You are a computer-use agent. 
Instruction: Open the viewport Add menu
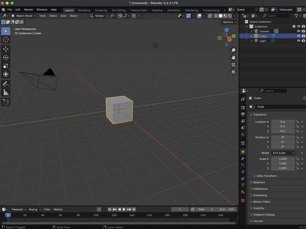click(x=63, y=16)
